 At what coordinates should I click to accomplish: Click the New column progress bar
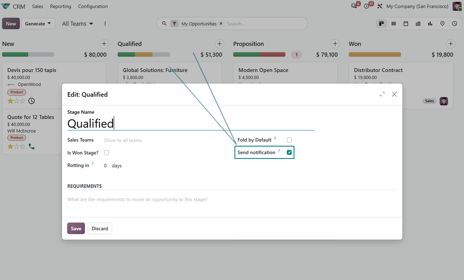pos(28,55)
